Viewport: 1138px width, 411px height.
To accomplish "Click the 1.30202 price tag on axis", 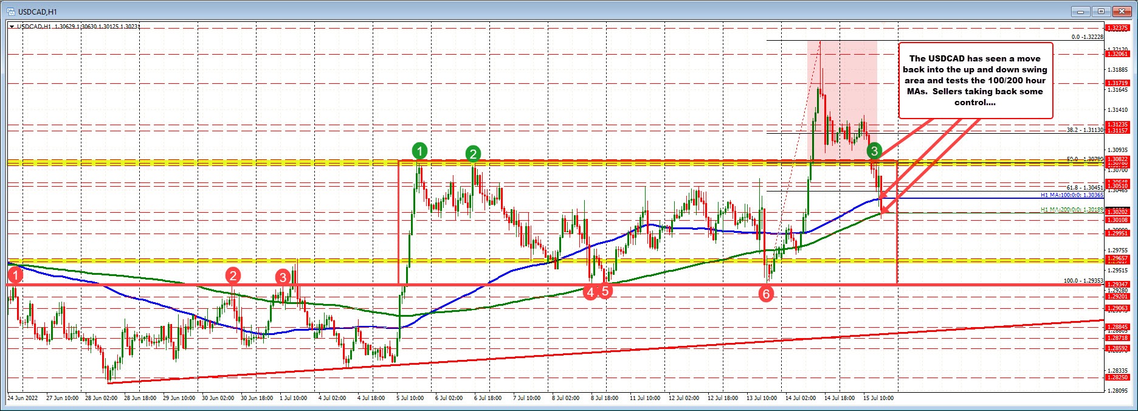I will (1118, 212).
